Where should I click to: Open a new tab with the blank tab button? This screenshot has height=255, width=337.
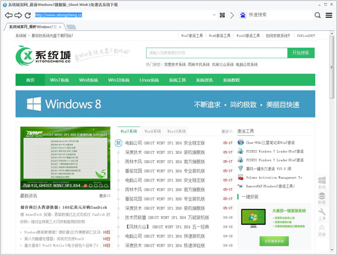[71, 27]
